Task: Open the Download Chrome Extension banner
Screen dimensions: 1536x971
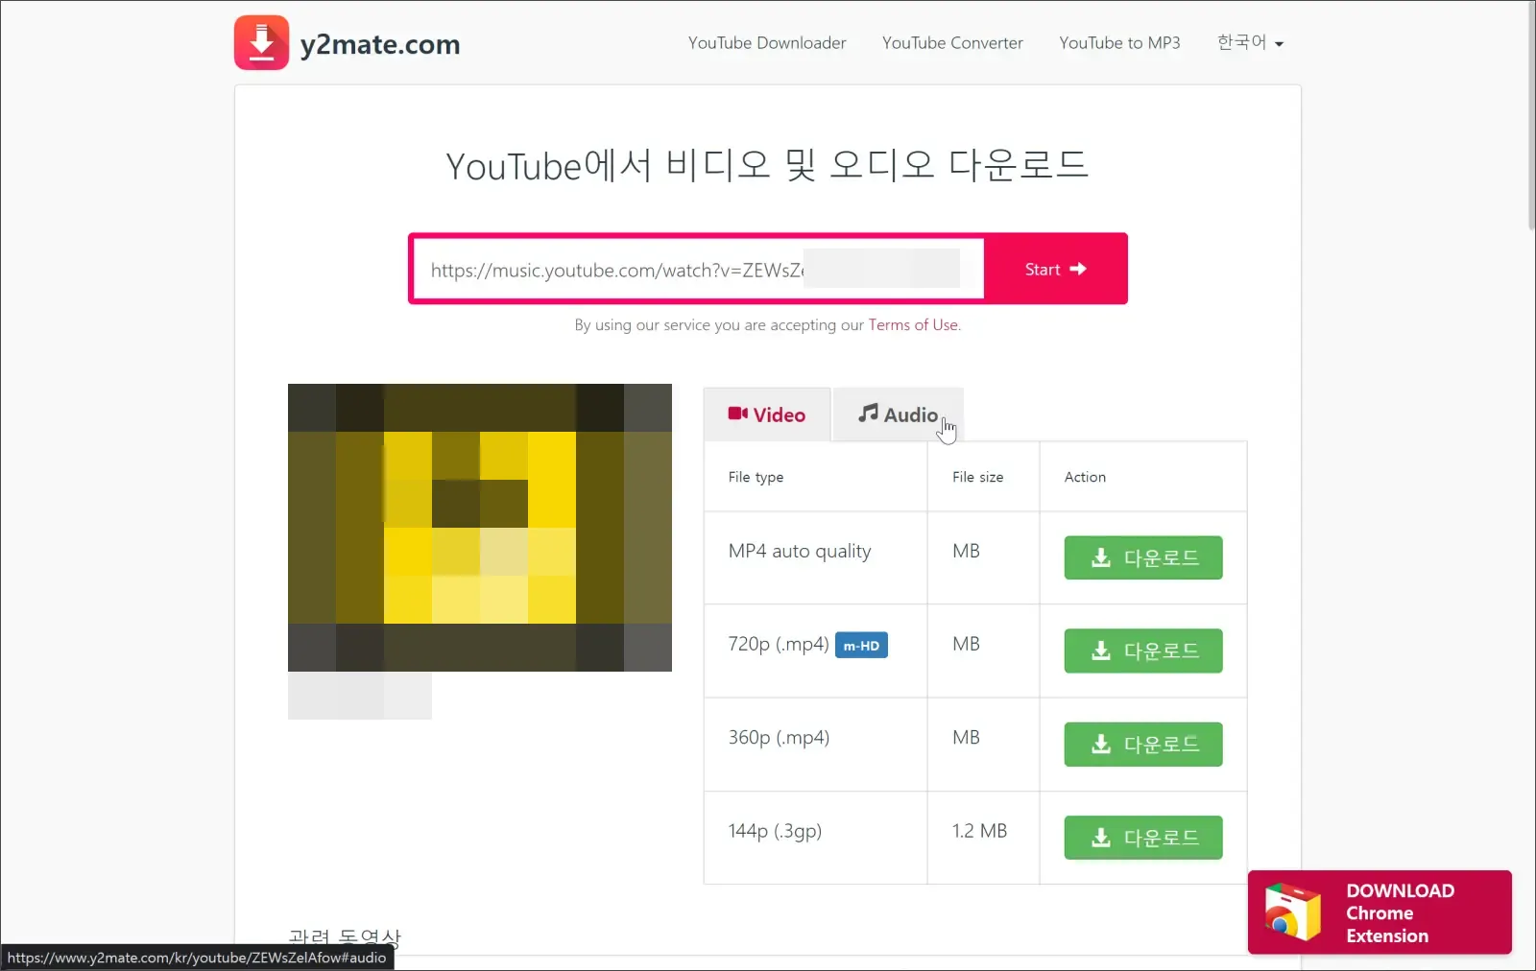Action: tap(1380, 912)
